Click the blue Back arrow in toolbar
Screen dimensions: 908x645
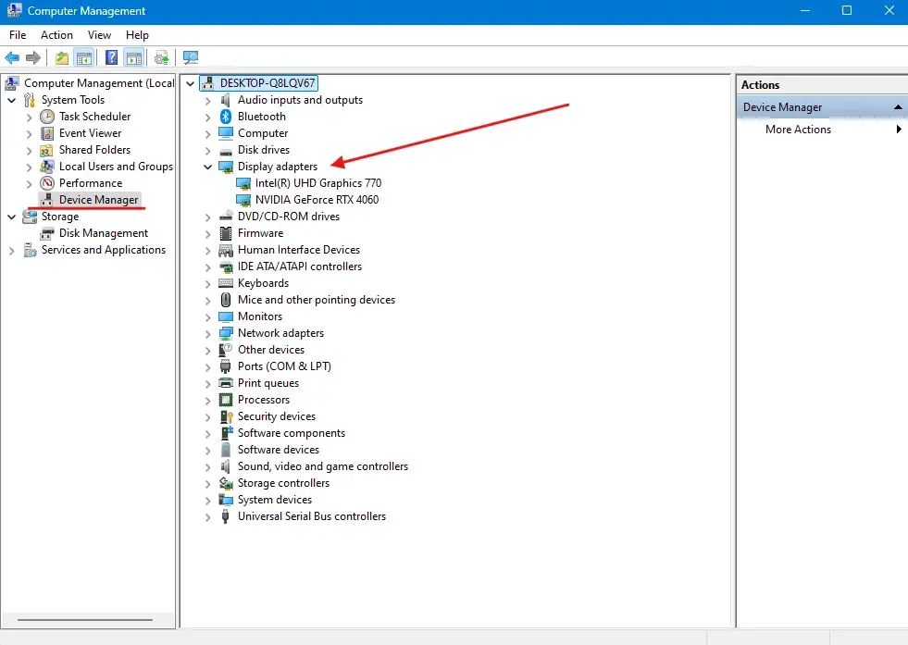tap(13, 58)
